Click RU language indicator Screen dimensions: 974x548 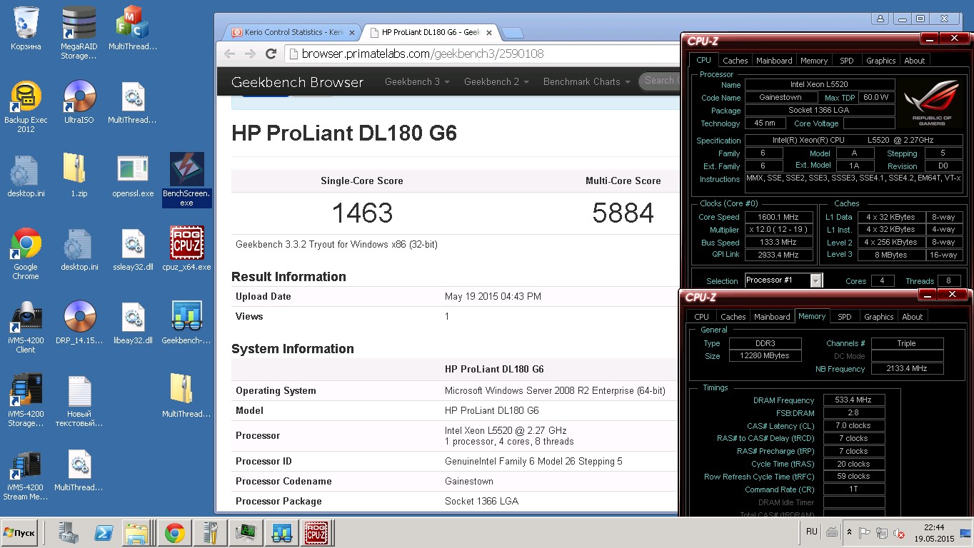tap(812, 532)
